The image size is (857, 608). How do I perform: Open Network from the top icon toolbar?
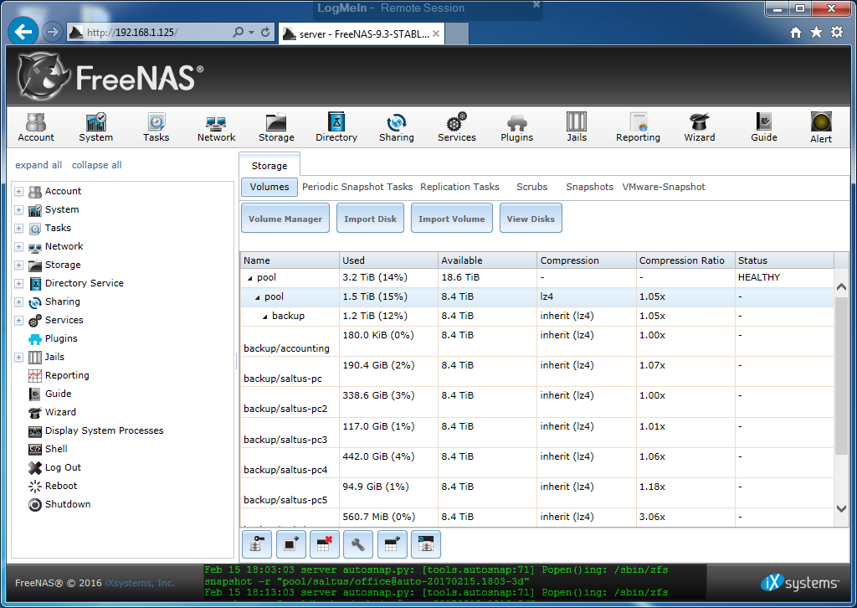[217, 126]
